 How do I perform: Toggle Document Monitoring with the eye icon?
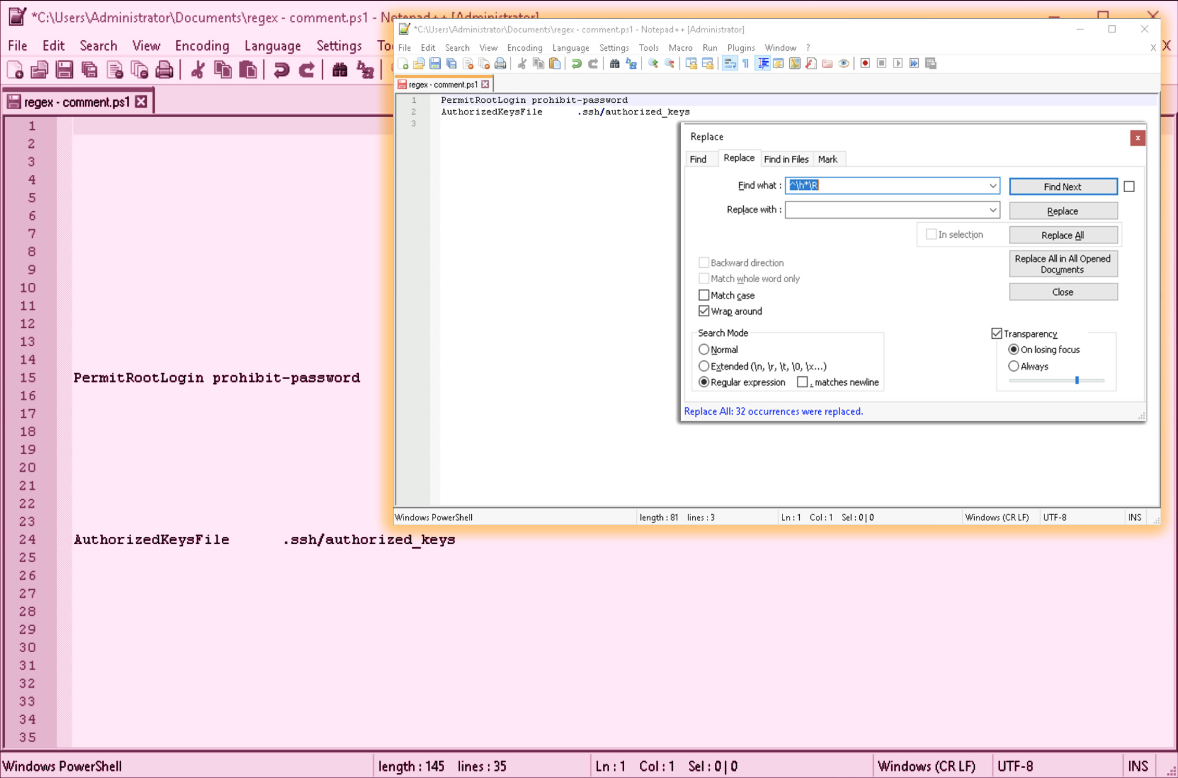coord(843,63)
